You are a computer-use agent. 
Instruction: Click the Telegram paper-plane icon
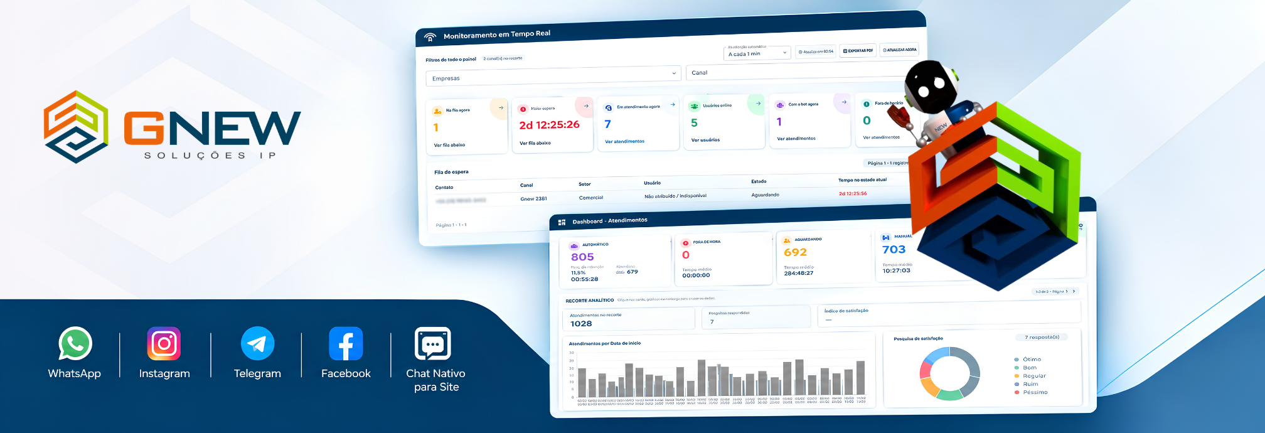pyautogui.click(x=257, y=343)
